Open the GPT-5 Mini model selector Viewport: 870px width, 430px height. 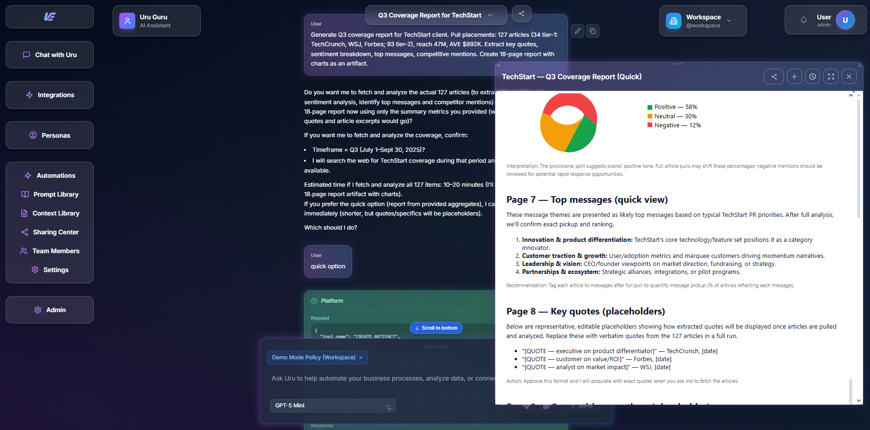click(333, 405)
